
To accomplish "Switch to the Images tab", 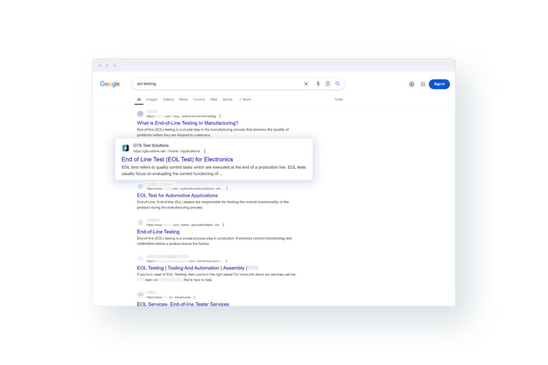I will [x=152, y=99].
